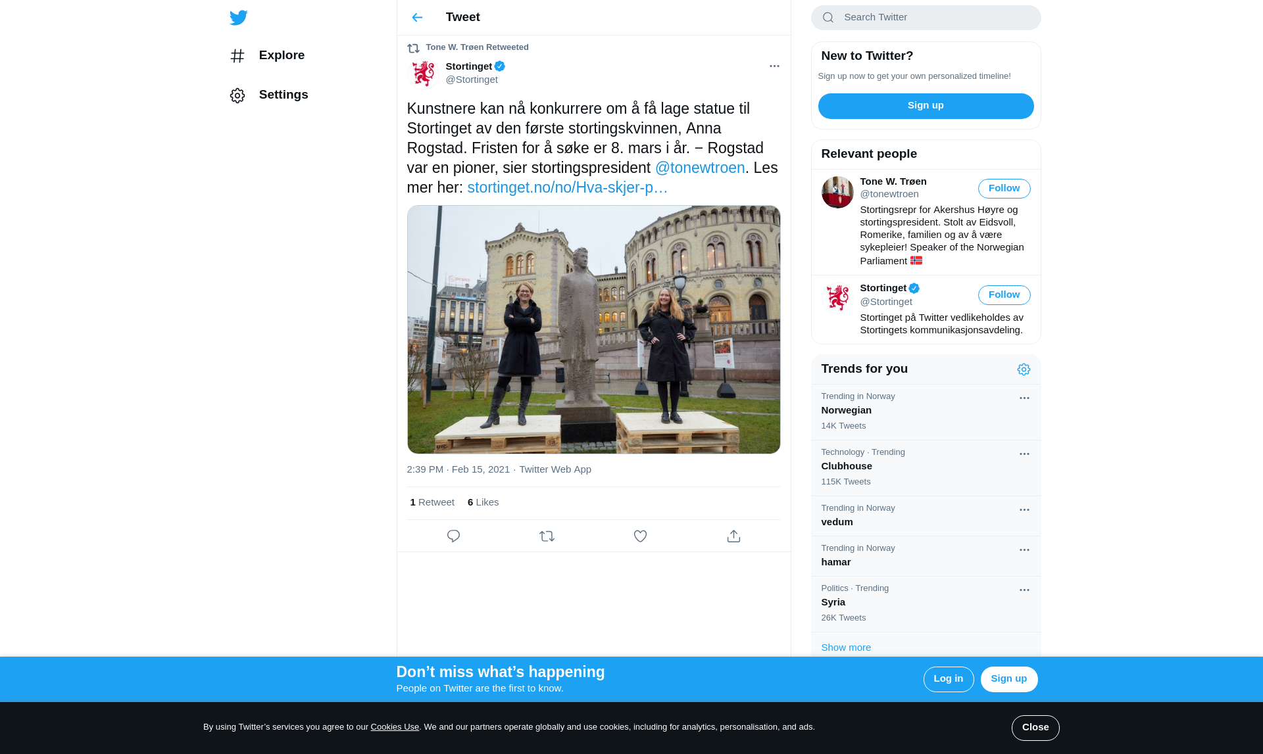Open the Tone W. Trøen Retweeted link

pyautogui.click(x=477, y=47)
